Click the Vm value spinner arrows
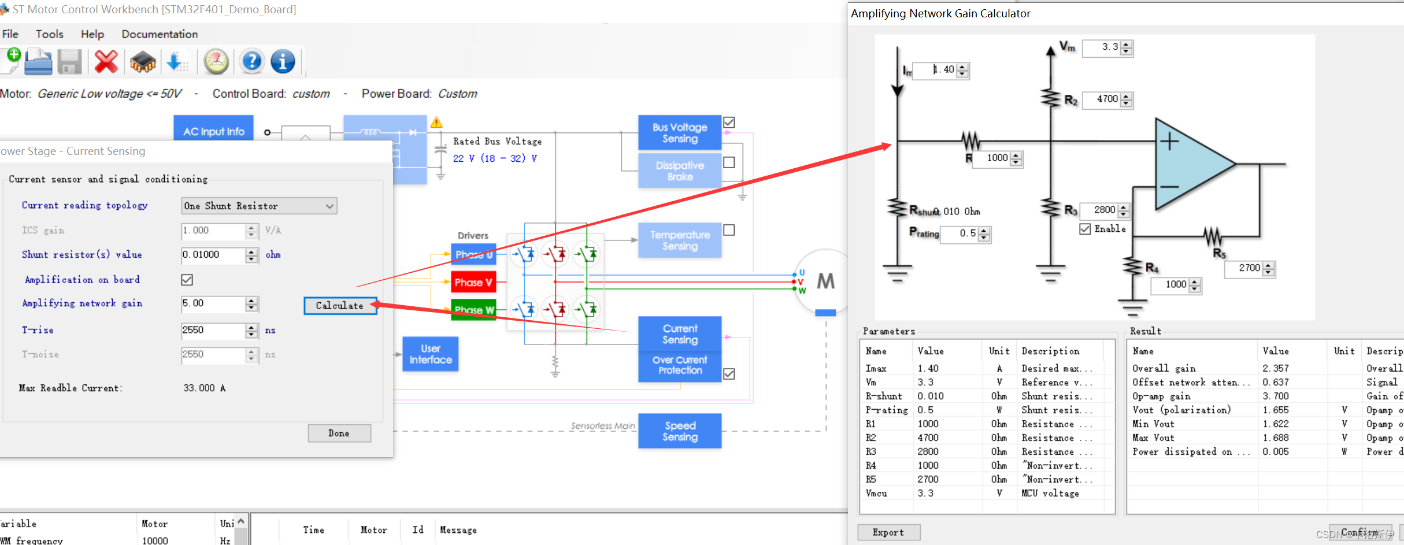This screenshot has height=545, width=1404. click(1126, 47)
